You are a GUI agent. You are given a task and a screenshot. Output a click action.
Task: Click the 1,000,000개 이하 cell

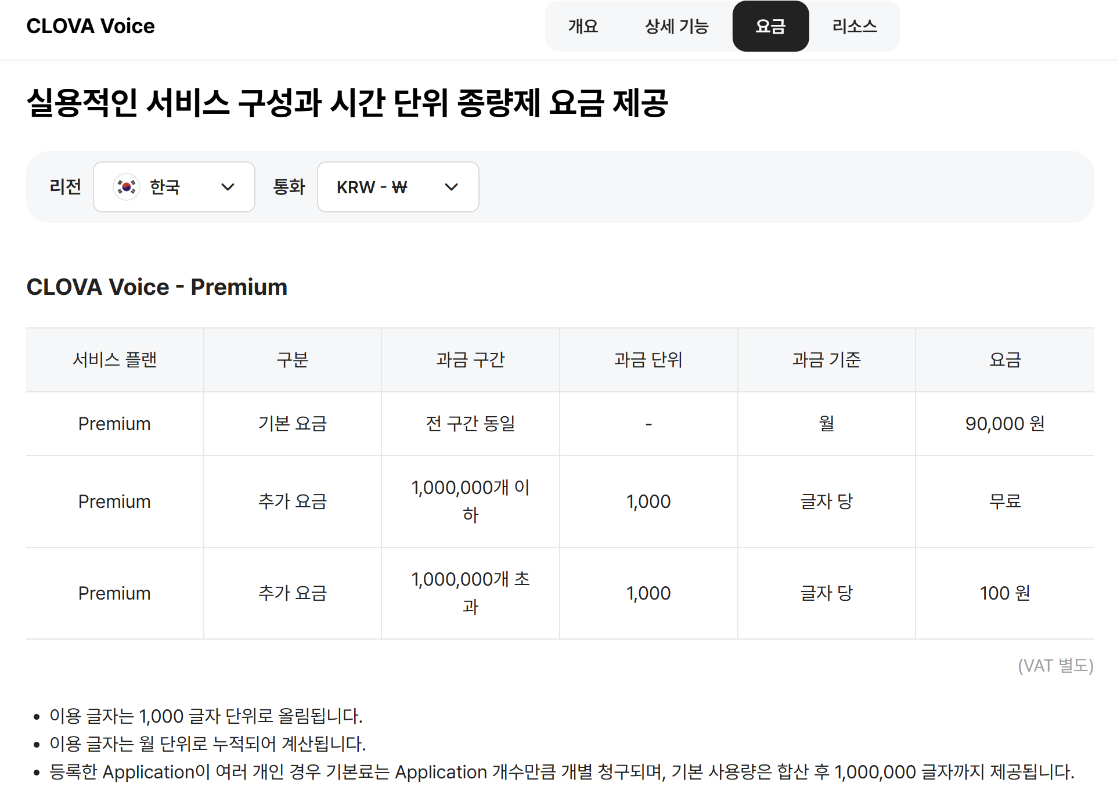point(470,501)
